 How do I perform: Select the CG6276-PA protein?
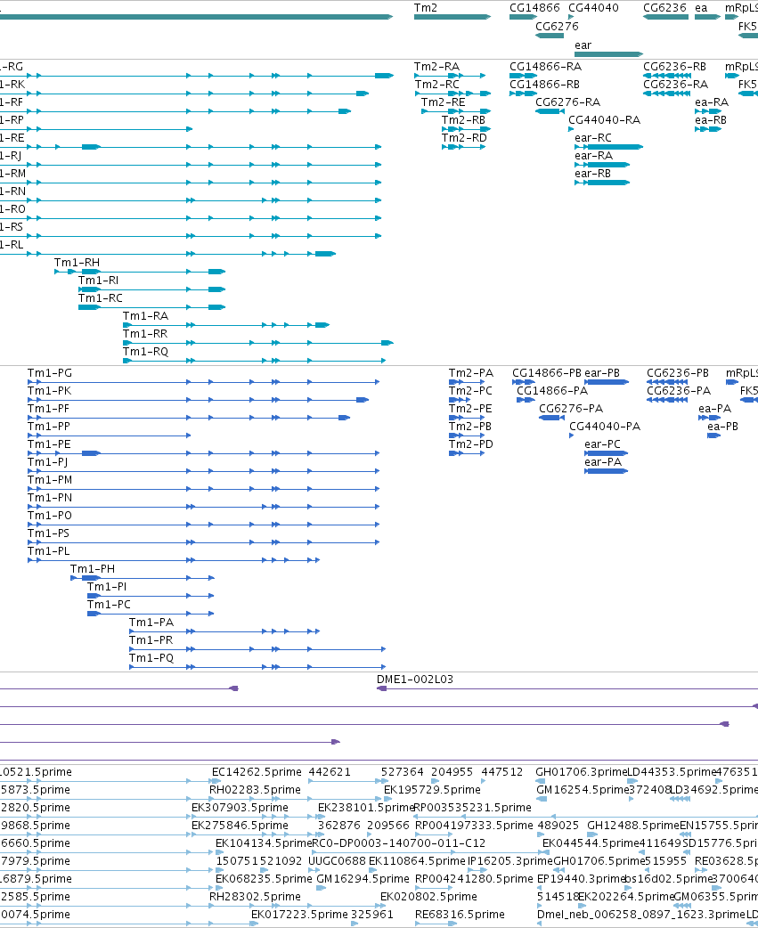551,418
